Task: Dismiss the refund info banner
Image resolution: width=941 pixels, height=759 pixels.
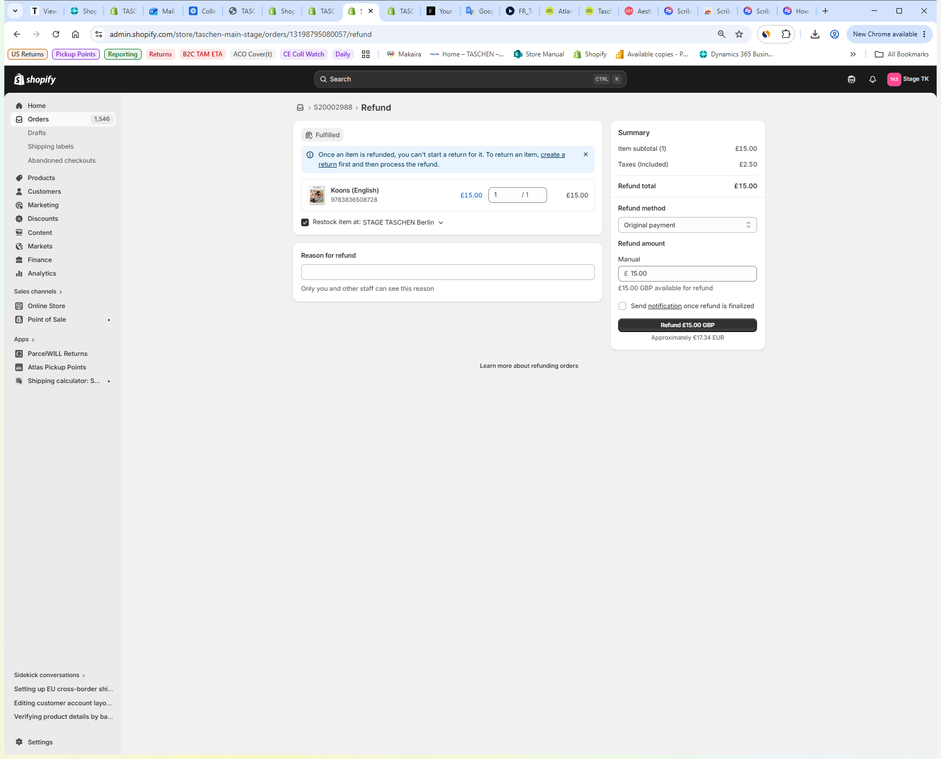Action: 586,155
